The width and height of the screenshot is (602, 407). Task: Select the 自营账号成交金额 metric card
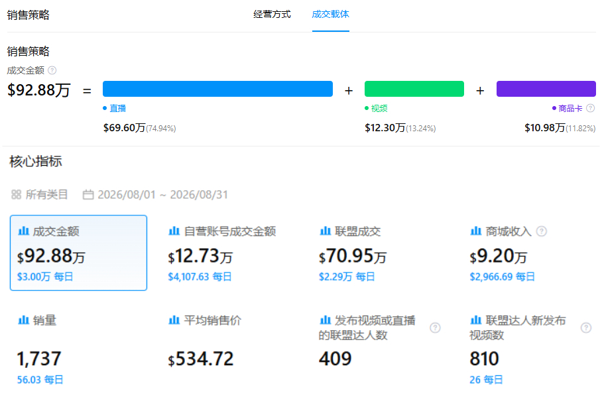tap(229, 253)
